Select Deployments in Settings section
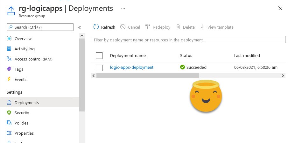This screenshot has width=288, height=143. (x=40, y=103)
